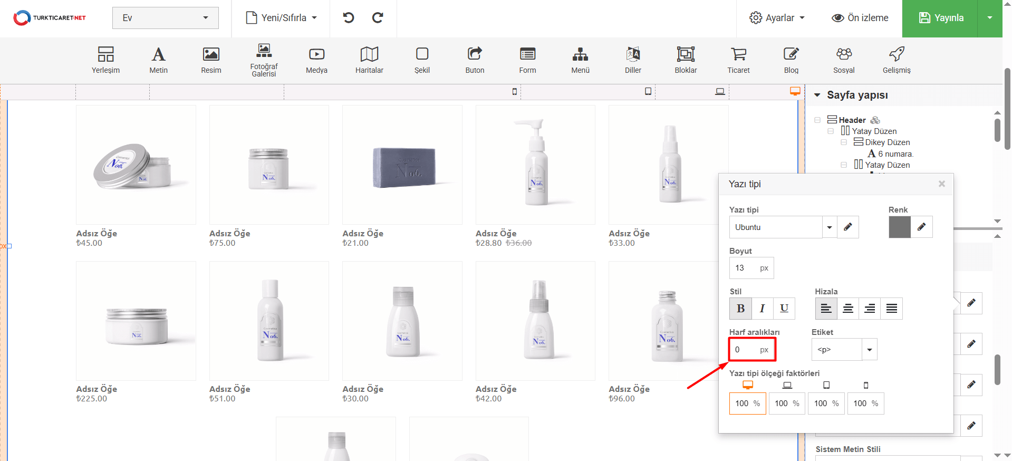
Task: Open the Fotoğraf Galerisi tool
Action: tap(264, 60)
